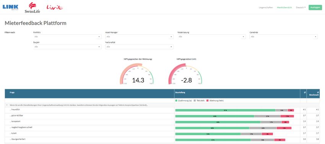Image resolution: width=325 pixels, height=144 pixels.
Task: Click Ø benchmark value in kompetent row
Action: (x=317, y=121)
